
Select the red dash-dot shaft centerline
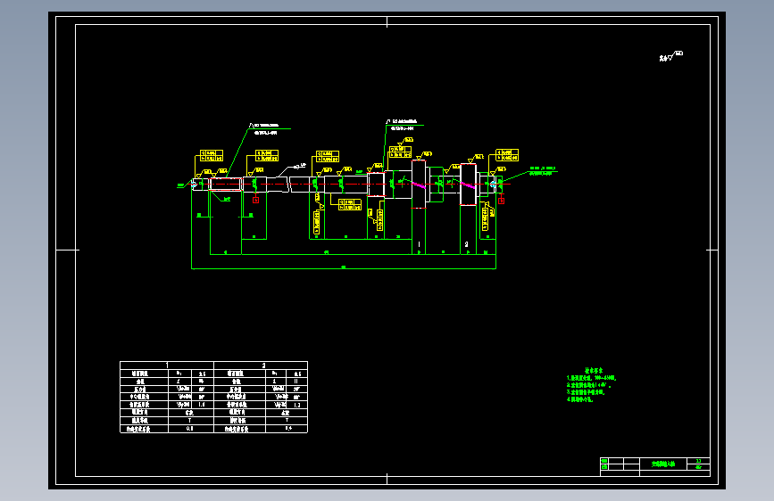(x=351, y=185)
